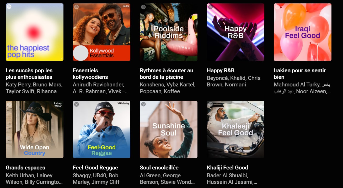The height and width of the screenshot is (188, 343).
Task: Open the Khaleeji Feel Good cover artwork
Action: click(235, 129)
